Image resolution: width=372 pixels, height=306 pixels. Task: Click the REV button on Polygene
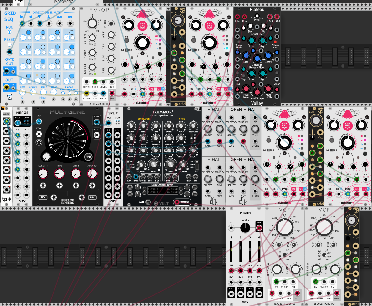(x=43, y=197)
